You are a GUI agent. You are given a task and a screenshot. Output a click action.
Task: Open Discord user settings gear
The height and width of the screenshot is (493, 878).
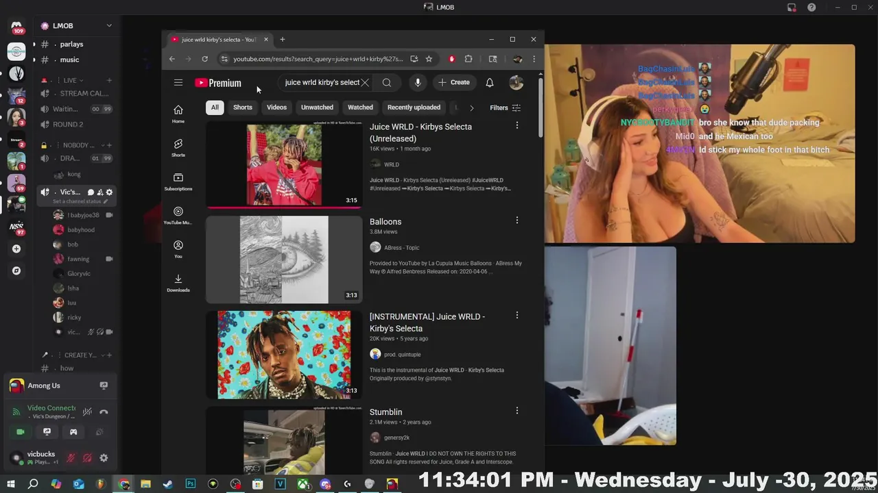click(x=104, y=458)
